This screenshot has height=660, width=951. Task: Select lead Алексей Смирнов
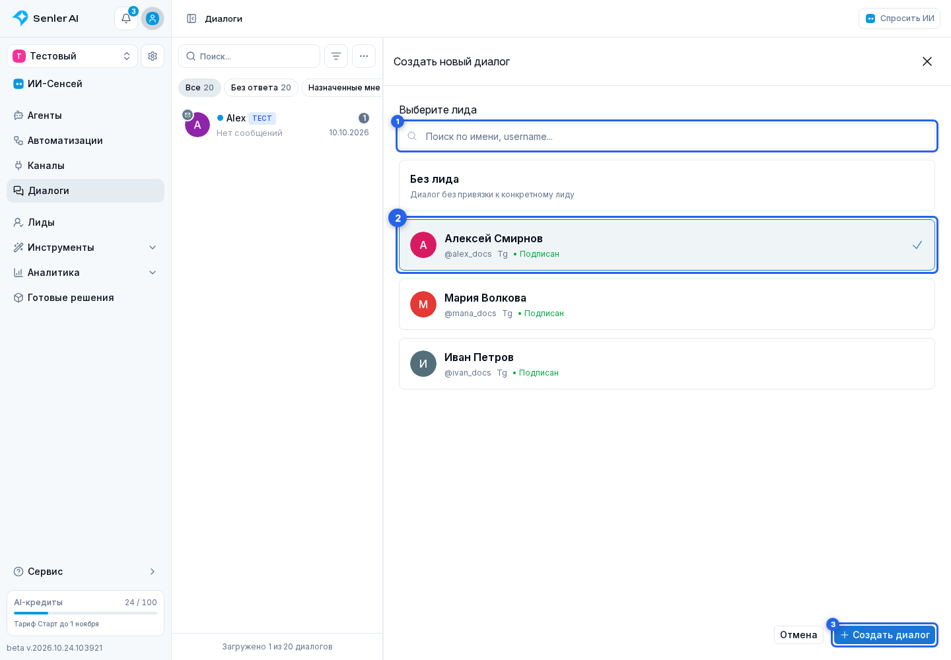pos(667,245)
